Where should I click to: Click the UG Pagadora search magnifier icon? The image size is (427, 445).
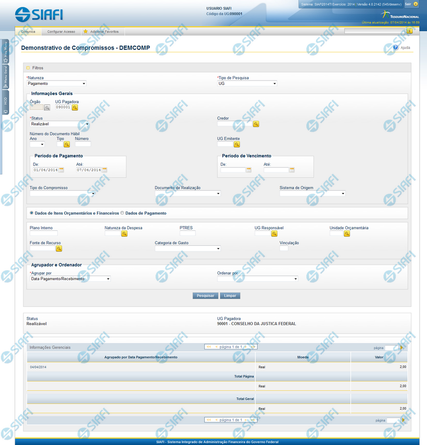[x=75, y=108]
